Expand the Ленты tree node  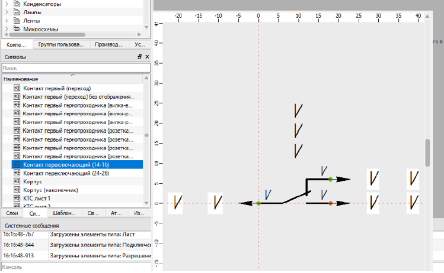pos(6,20)
